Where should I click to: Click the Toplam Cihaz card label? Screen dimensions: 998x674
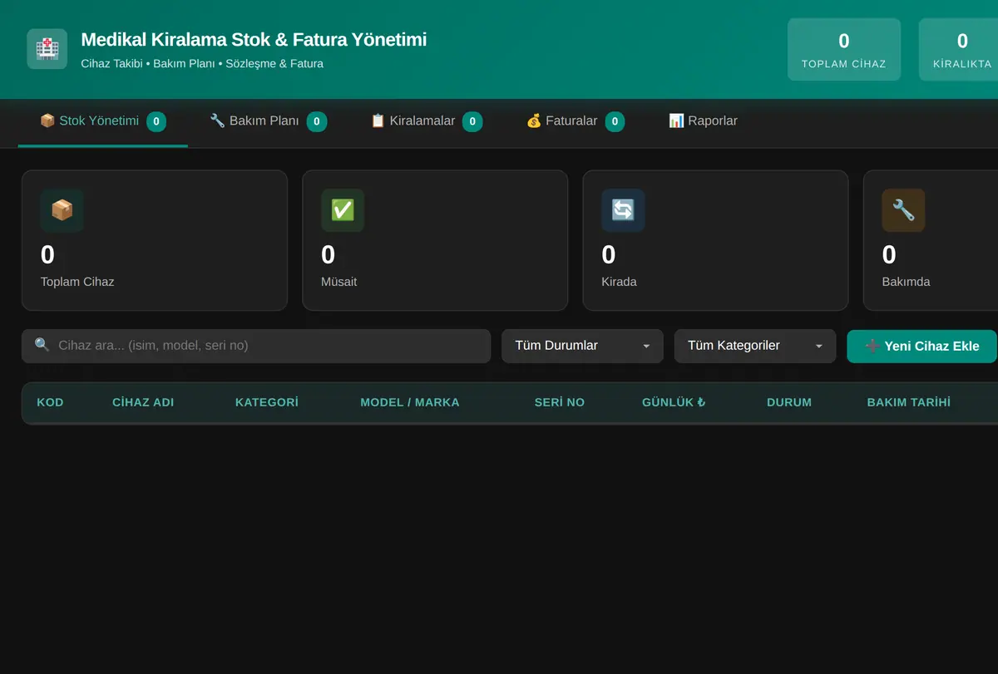(x=77, y=282)
